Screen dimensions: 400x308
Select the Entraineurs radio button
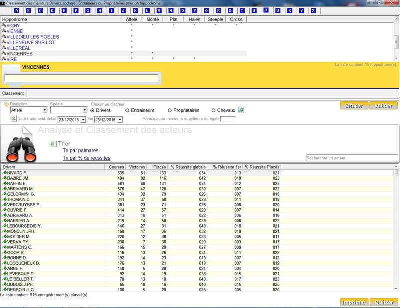pos(127,110)
